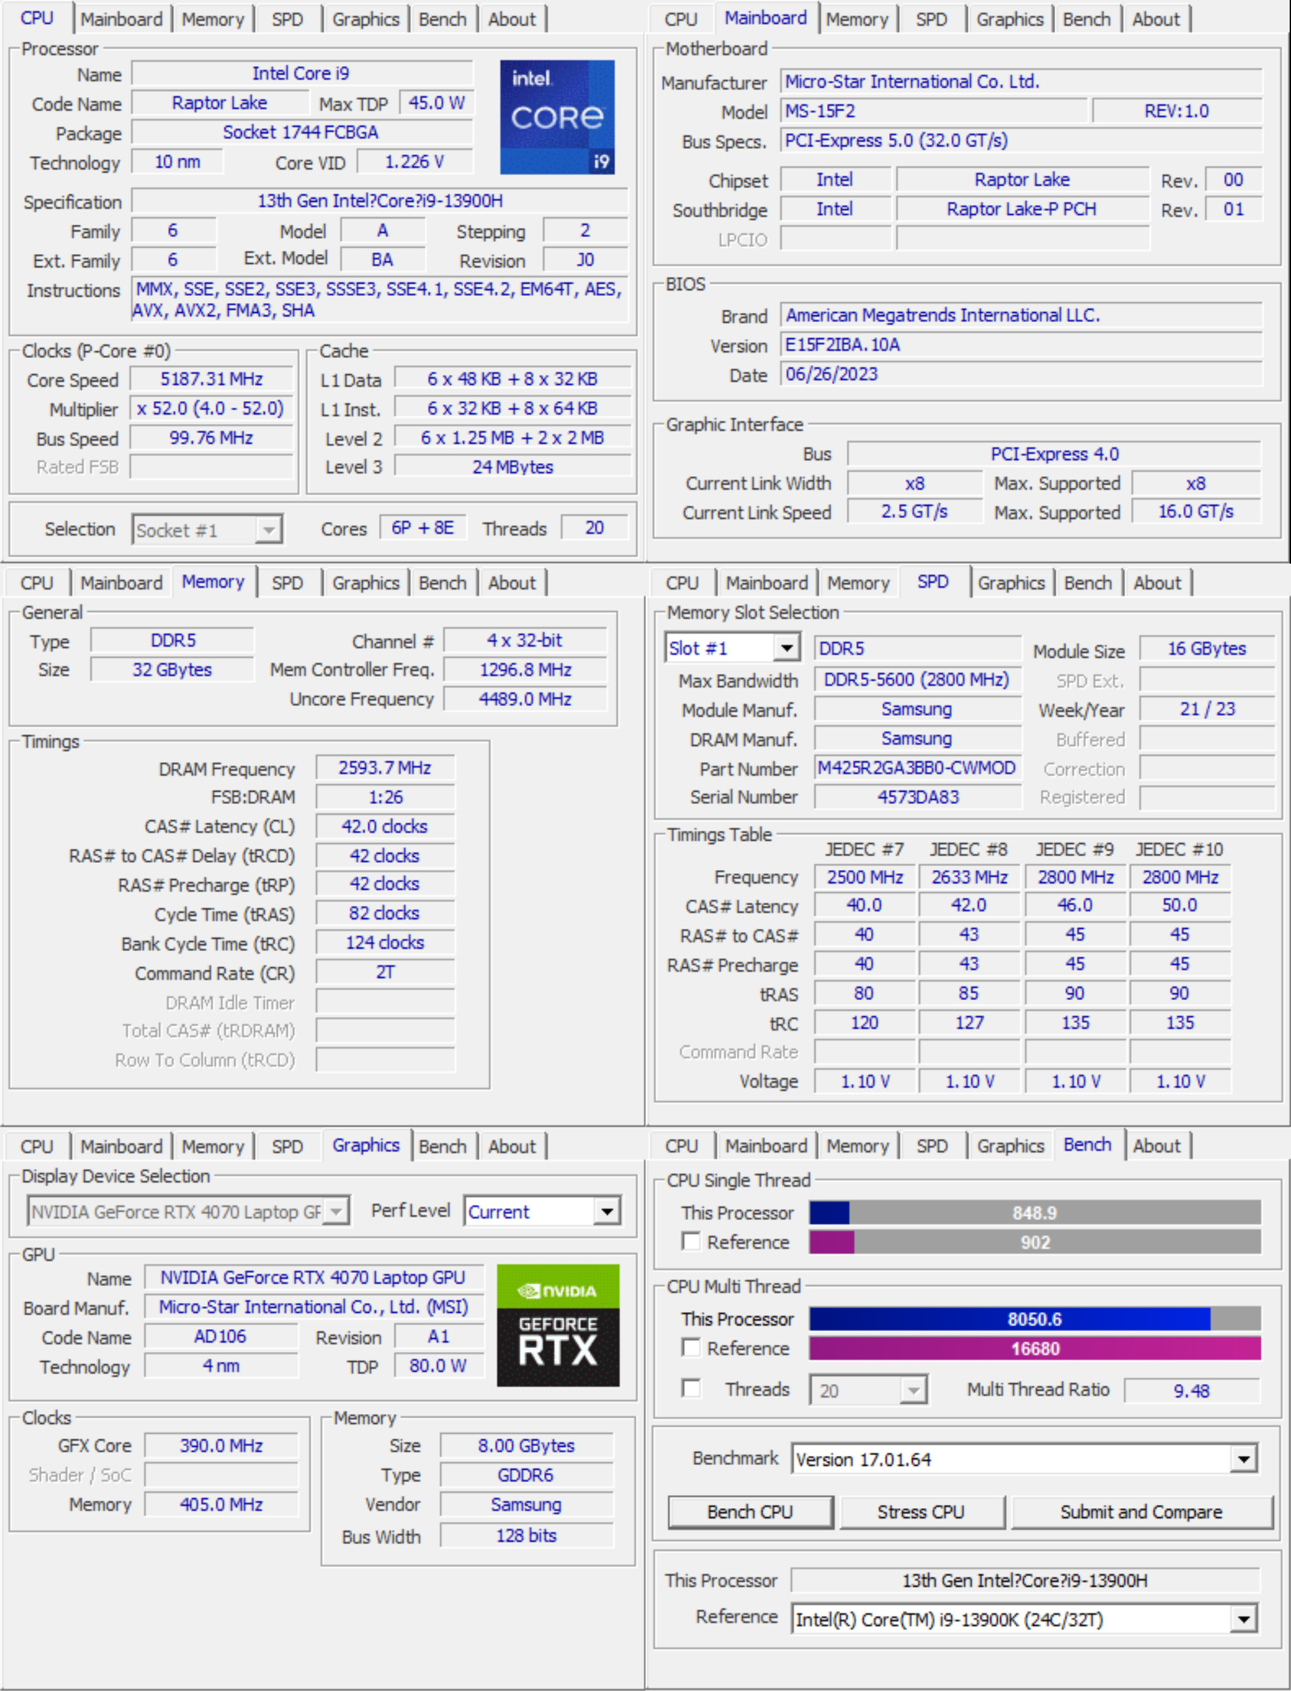Open the Slot #1 memory slot dropdown
The width and height of the screenshot is (1291, 1691).
click(732, 648)
